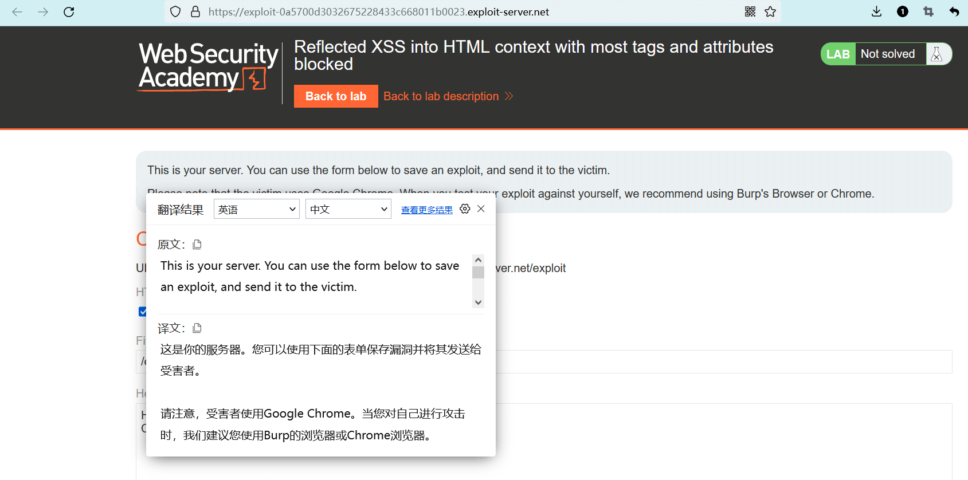Click the 查看更多结果 link
This screenshot has width=968, height=480.
(426, 210)
